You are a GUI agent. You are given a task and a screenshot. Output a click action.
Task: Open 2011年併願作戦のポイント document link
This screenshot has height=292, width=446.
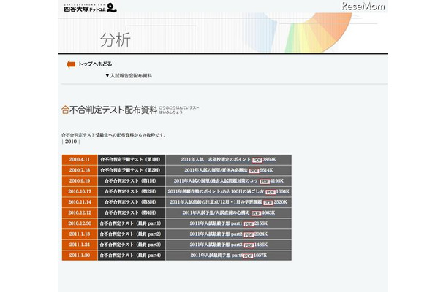[x=216, y=191]
